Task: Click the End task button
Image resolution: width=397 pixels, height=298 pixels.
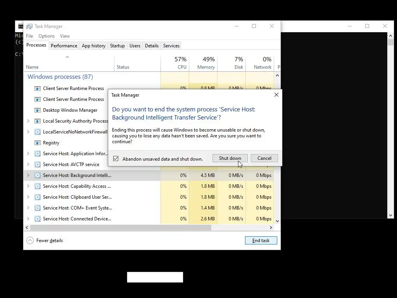Action: click(x=261, y=241)
